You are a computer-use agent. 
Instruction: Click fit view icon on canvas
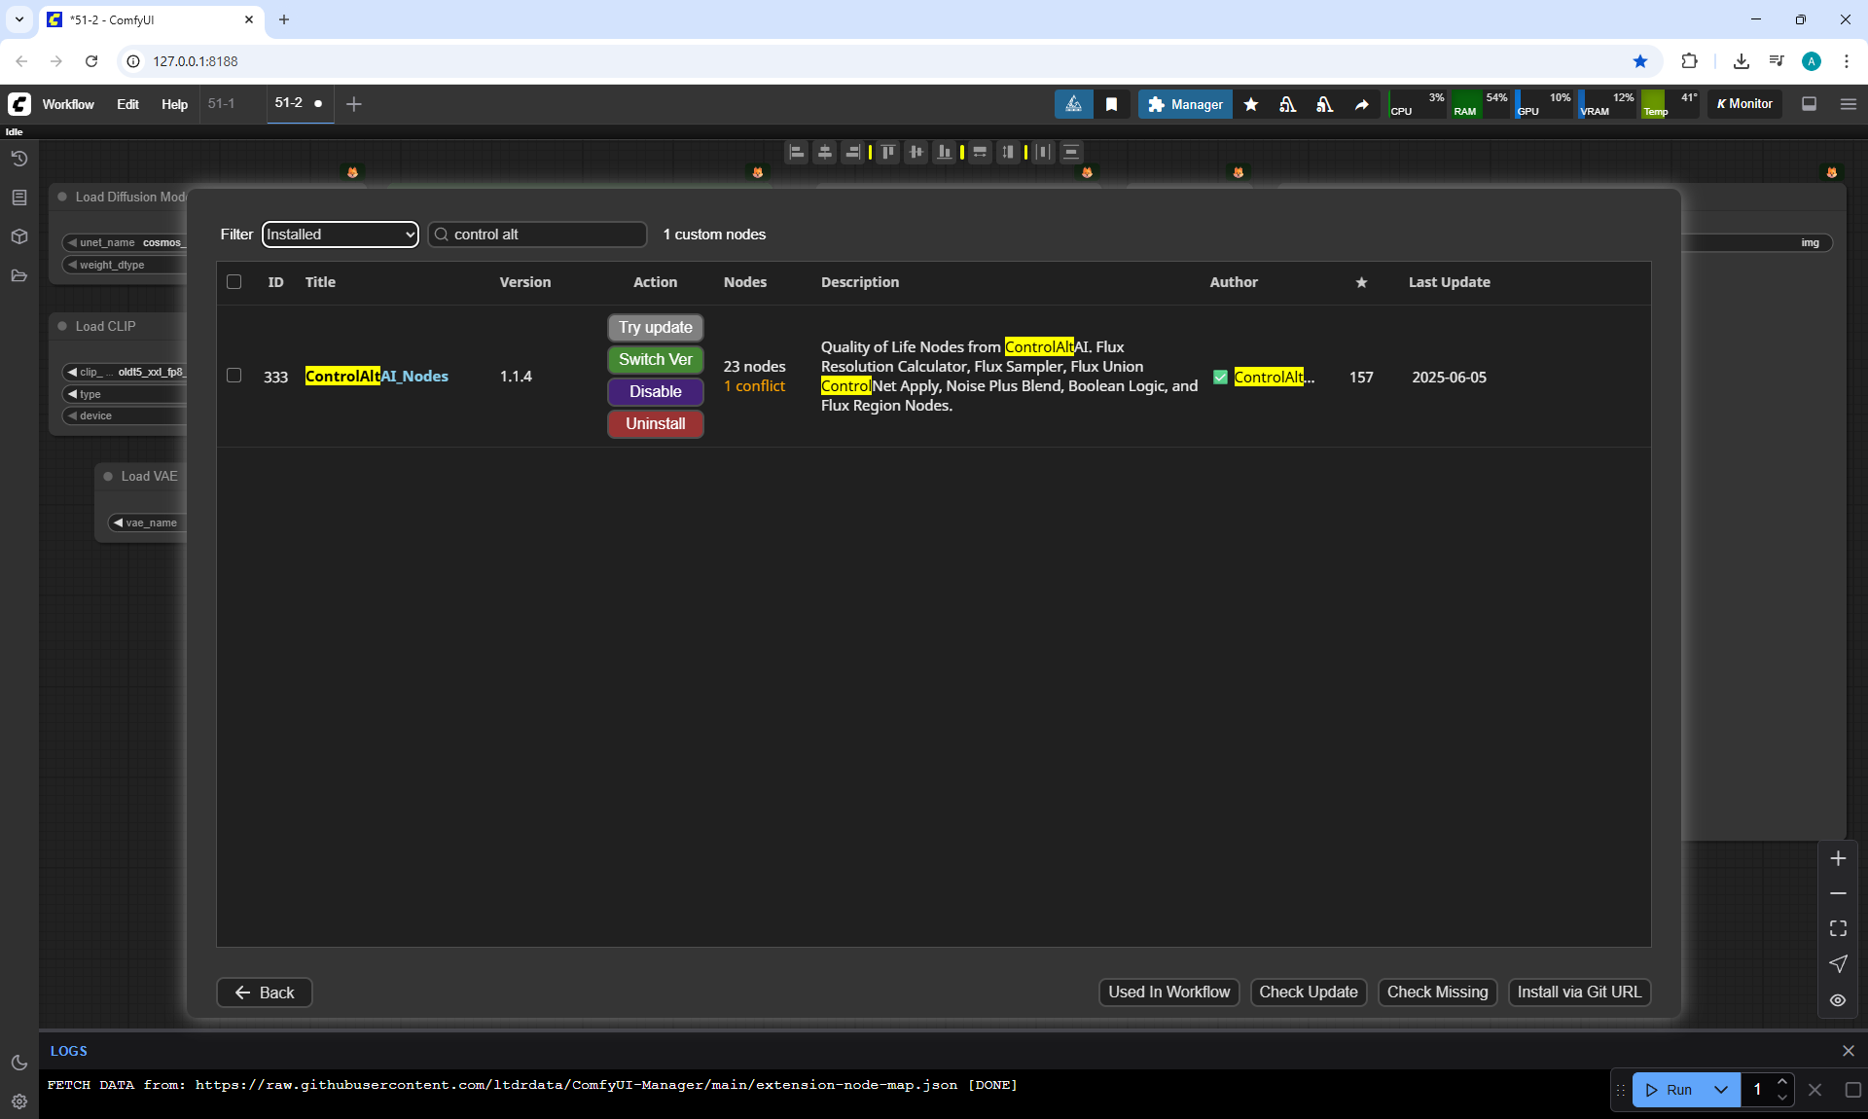click(x=1838, y=928)
